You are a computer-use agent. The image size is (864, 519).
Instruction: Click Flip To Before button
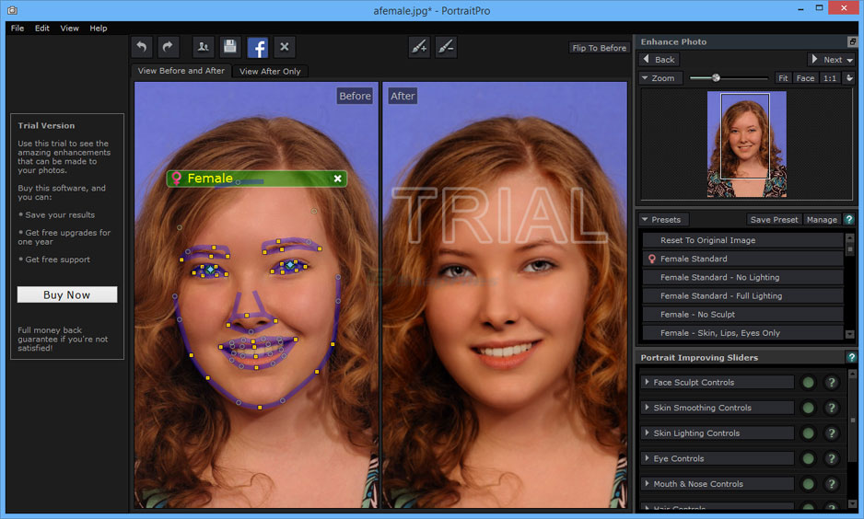pyautogui.click(x=599, y=48)
